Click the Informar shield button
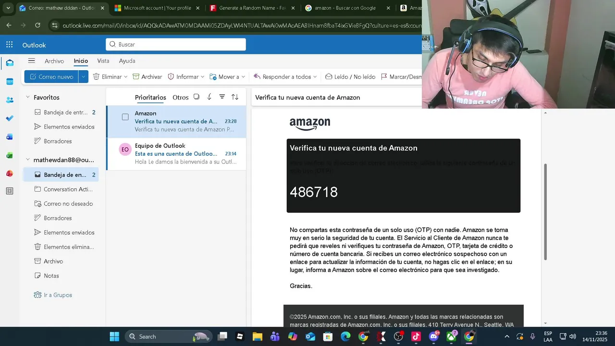The image size is (615, 346). [x=183, y=77]
